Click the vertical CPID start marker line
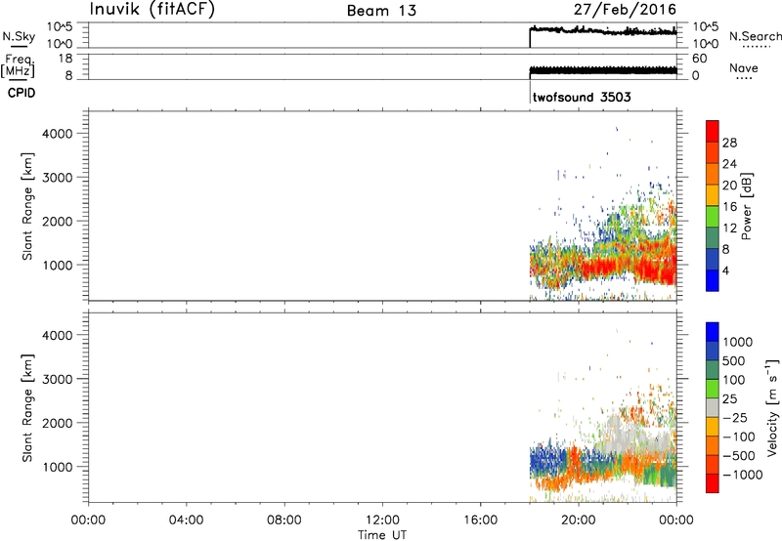 [529, 92]
